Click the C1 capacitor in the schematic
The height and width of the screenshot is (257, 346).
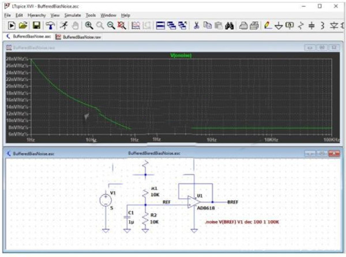[x=126, y=218]
